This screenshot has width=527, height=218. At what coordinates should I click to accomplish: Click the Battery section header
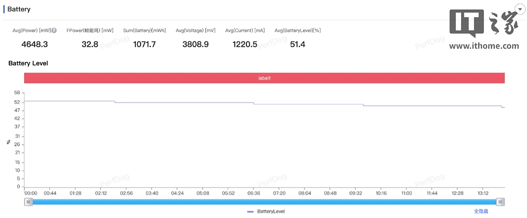(19, 10)
